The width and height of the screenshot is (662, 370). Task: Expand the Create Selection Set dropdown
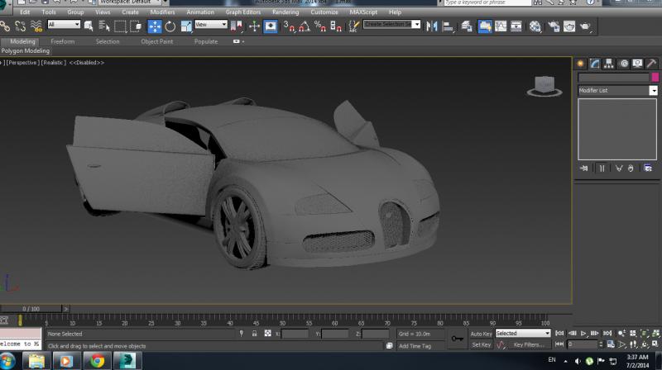[x=416, y=25]
